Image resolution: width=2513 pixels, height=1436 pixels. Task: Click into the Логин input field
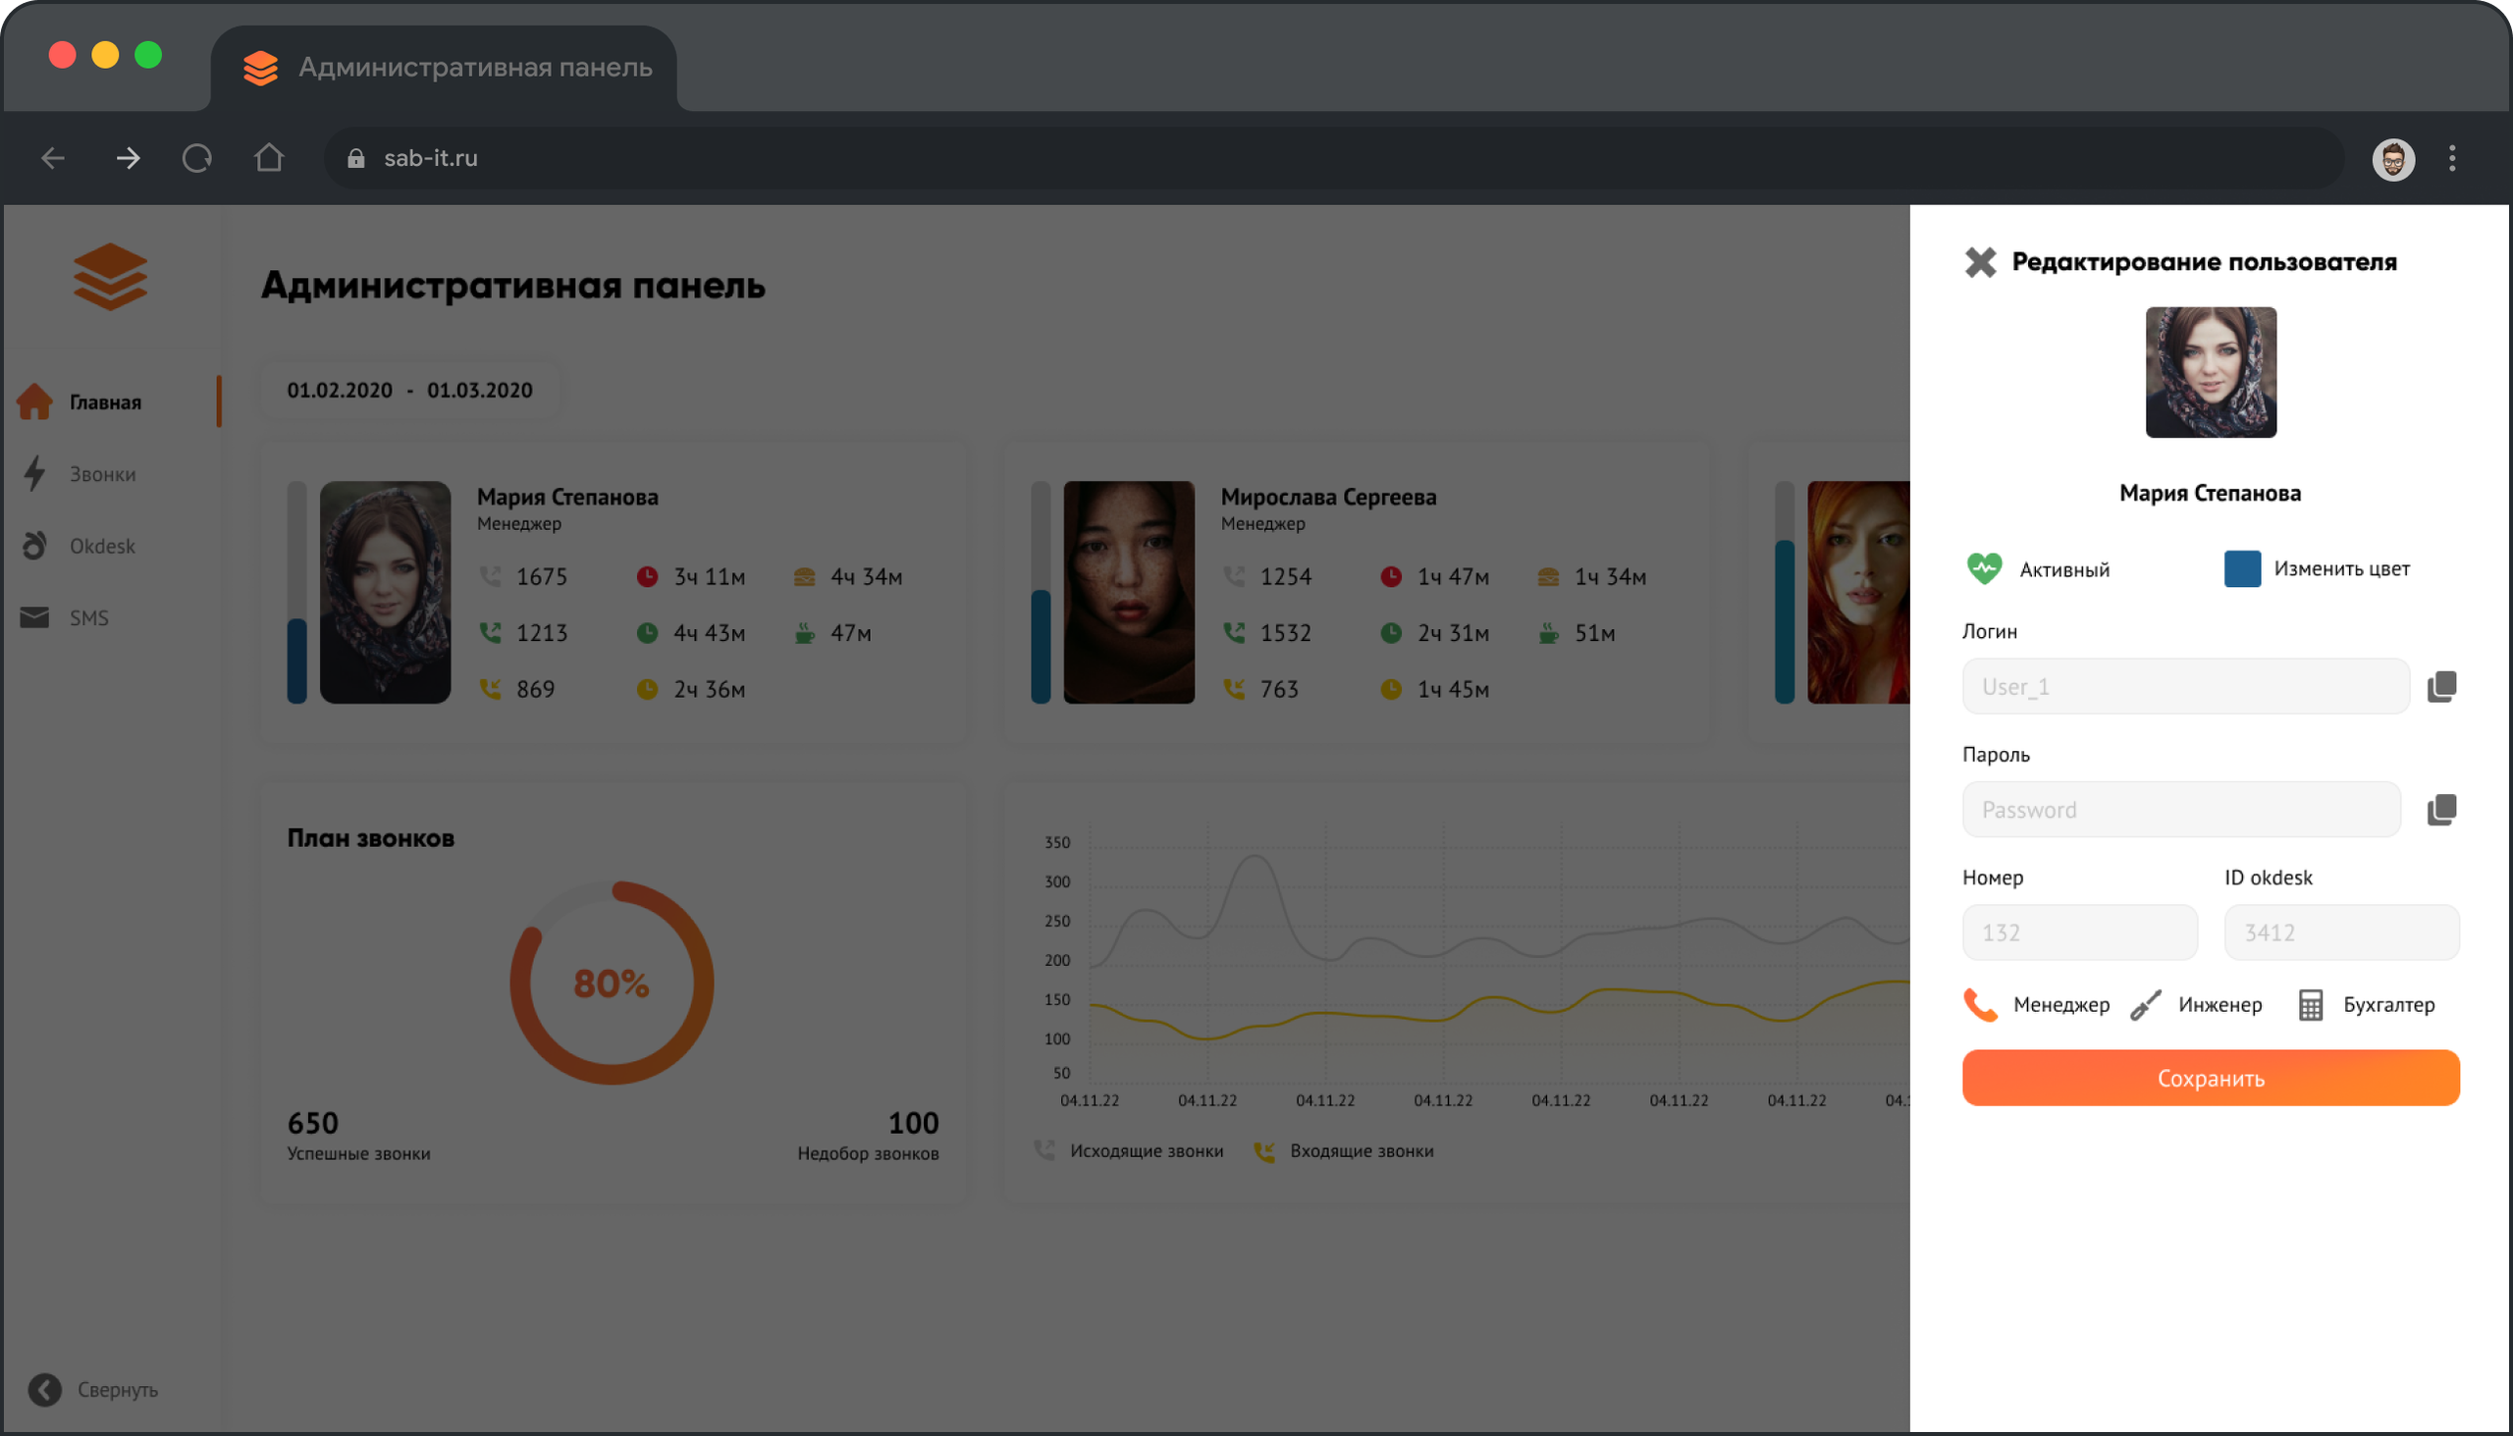(x=2185, y=686)
